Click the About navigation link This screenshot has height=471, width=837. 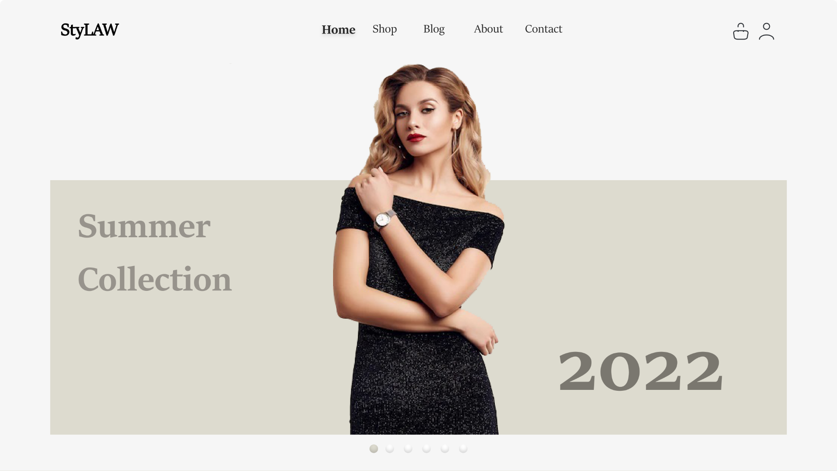(x=488, y=29)
